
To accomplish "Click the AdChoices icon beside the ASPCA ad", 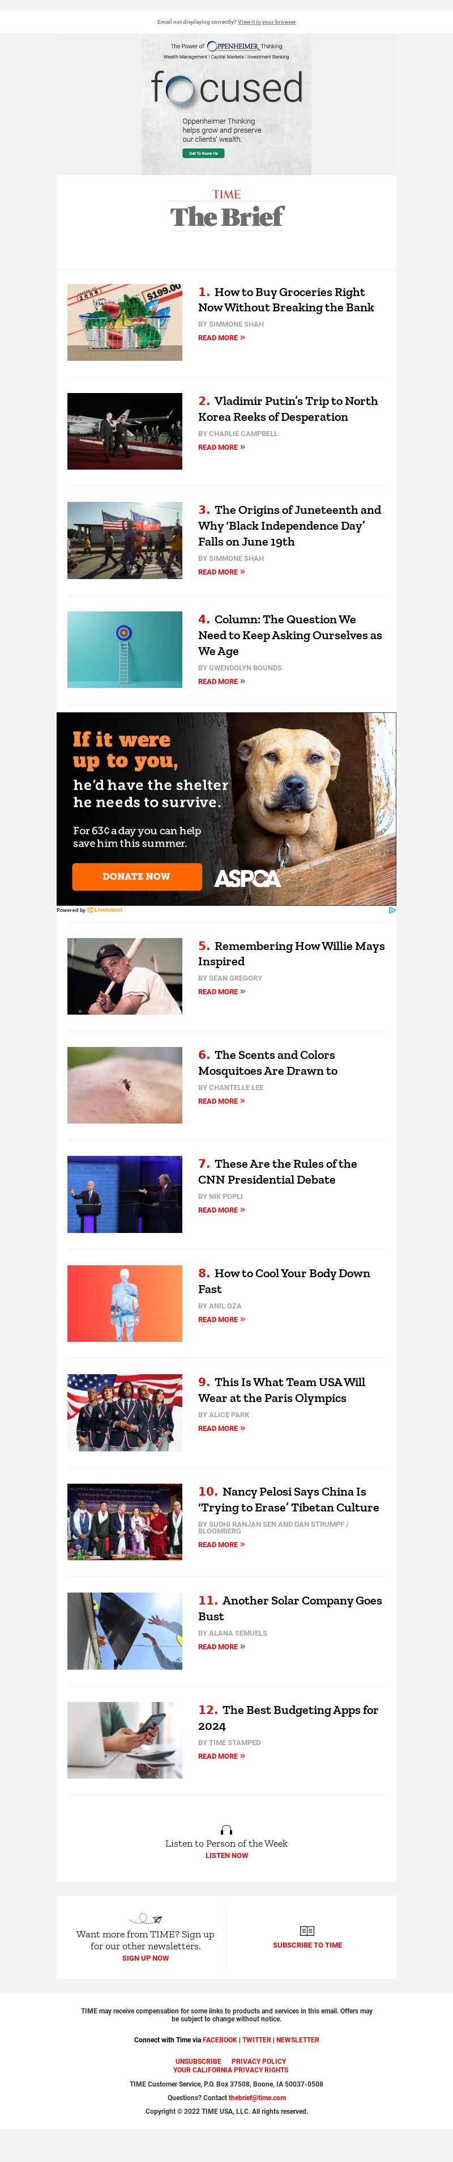I will point(392,910).
